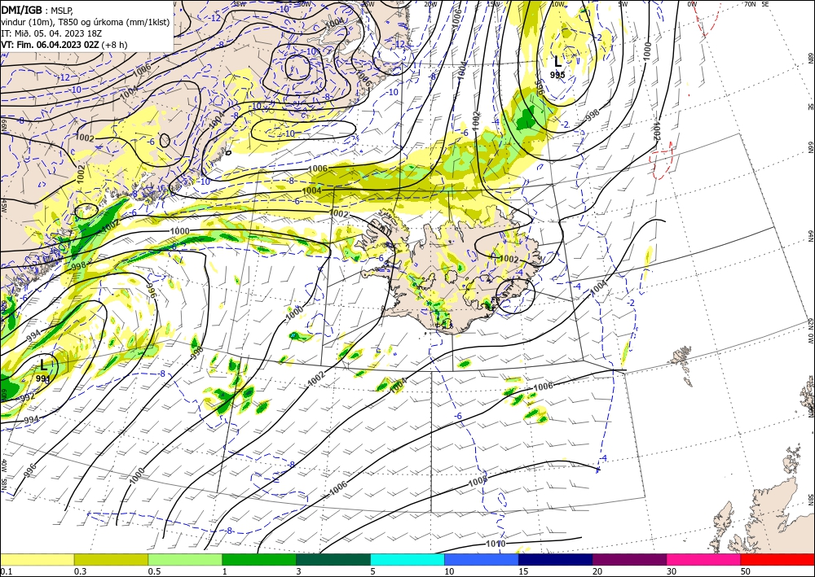Image resolution: width=815 pixels, height=577 pixels.
Task: Click the 'DMI/IGB : MSLP,' title text
Action: [37, 9]
